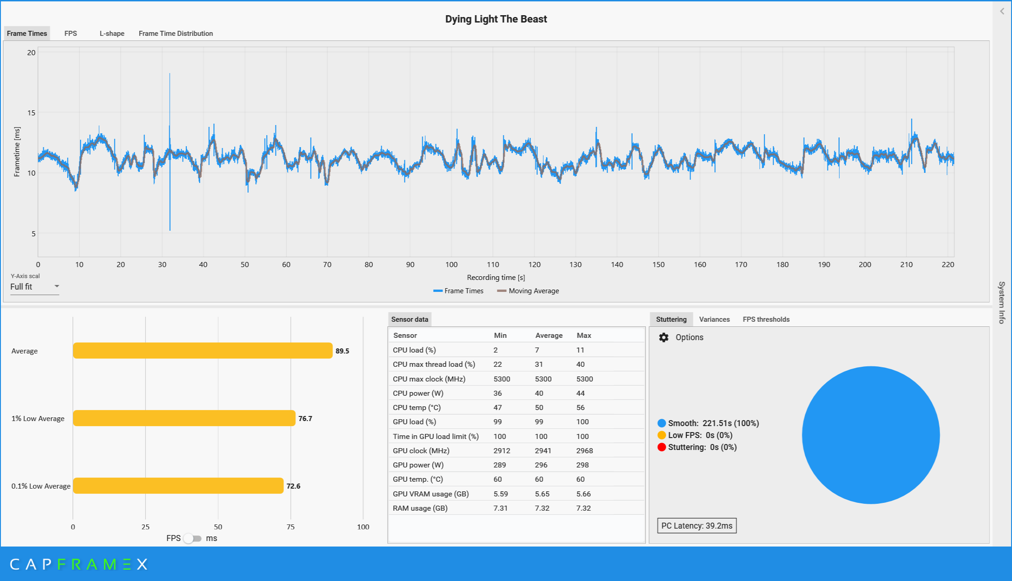Toggle Moving Average series in chart legend
The width and height of the screenshot is (1012, 581).
(x=528, y=291)
